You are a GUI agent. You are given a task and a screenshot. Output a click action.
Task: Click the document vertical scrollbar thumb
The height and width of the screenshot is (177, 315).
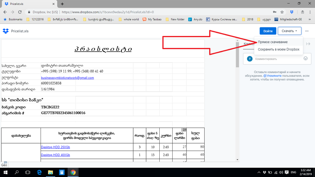point(237,55)
